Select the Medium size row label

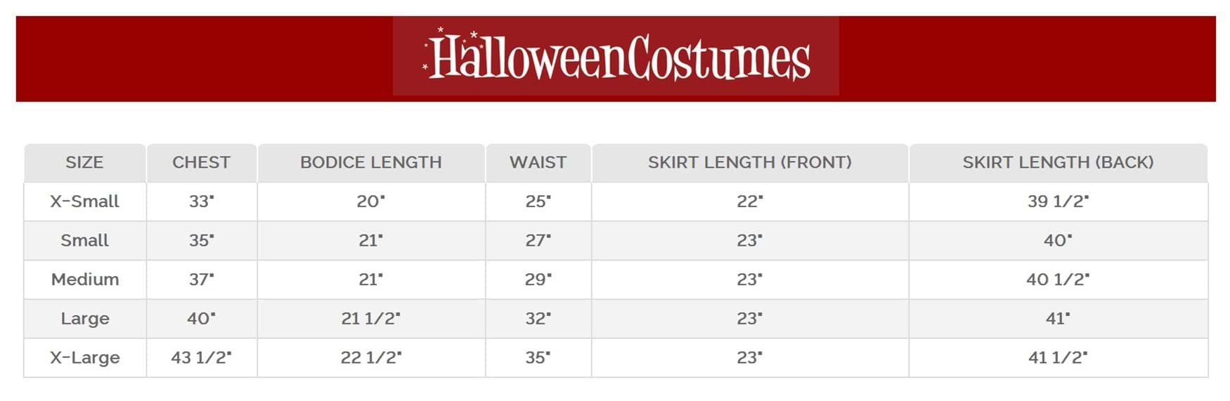coord(85,280)
